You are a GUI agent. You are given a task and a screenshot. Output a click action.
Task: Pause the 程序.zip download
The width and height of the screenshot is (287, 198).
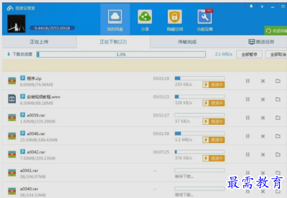248,81
